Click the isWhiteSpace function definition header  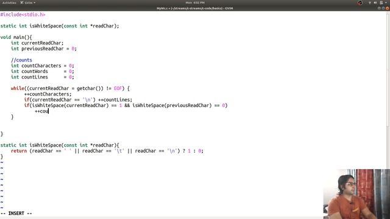(x=60, y=145)
